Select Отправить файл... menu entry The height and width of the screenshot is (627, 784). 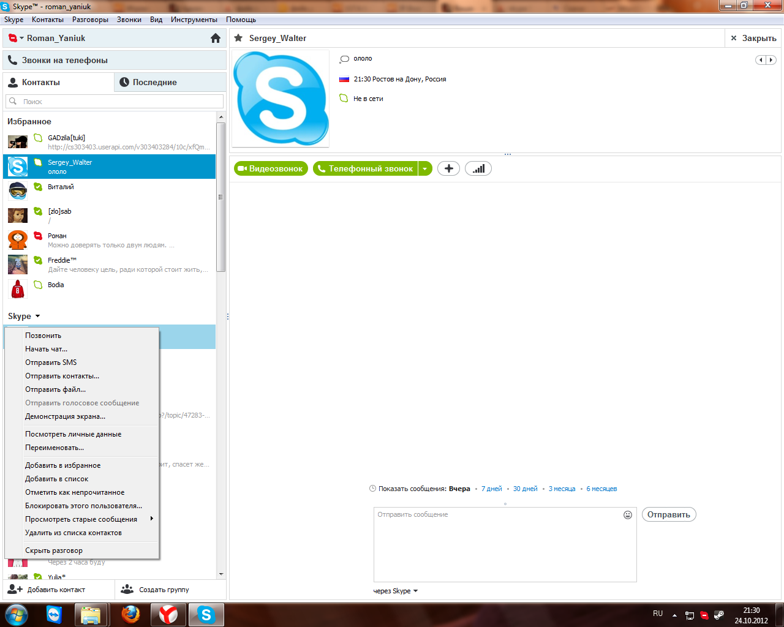[x=82, y=389]
